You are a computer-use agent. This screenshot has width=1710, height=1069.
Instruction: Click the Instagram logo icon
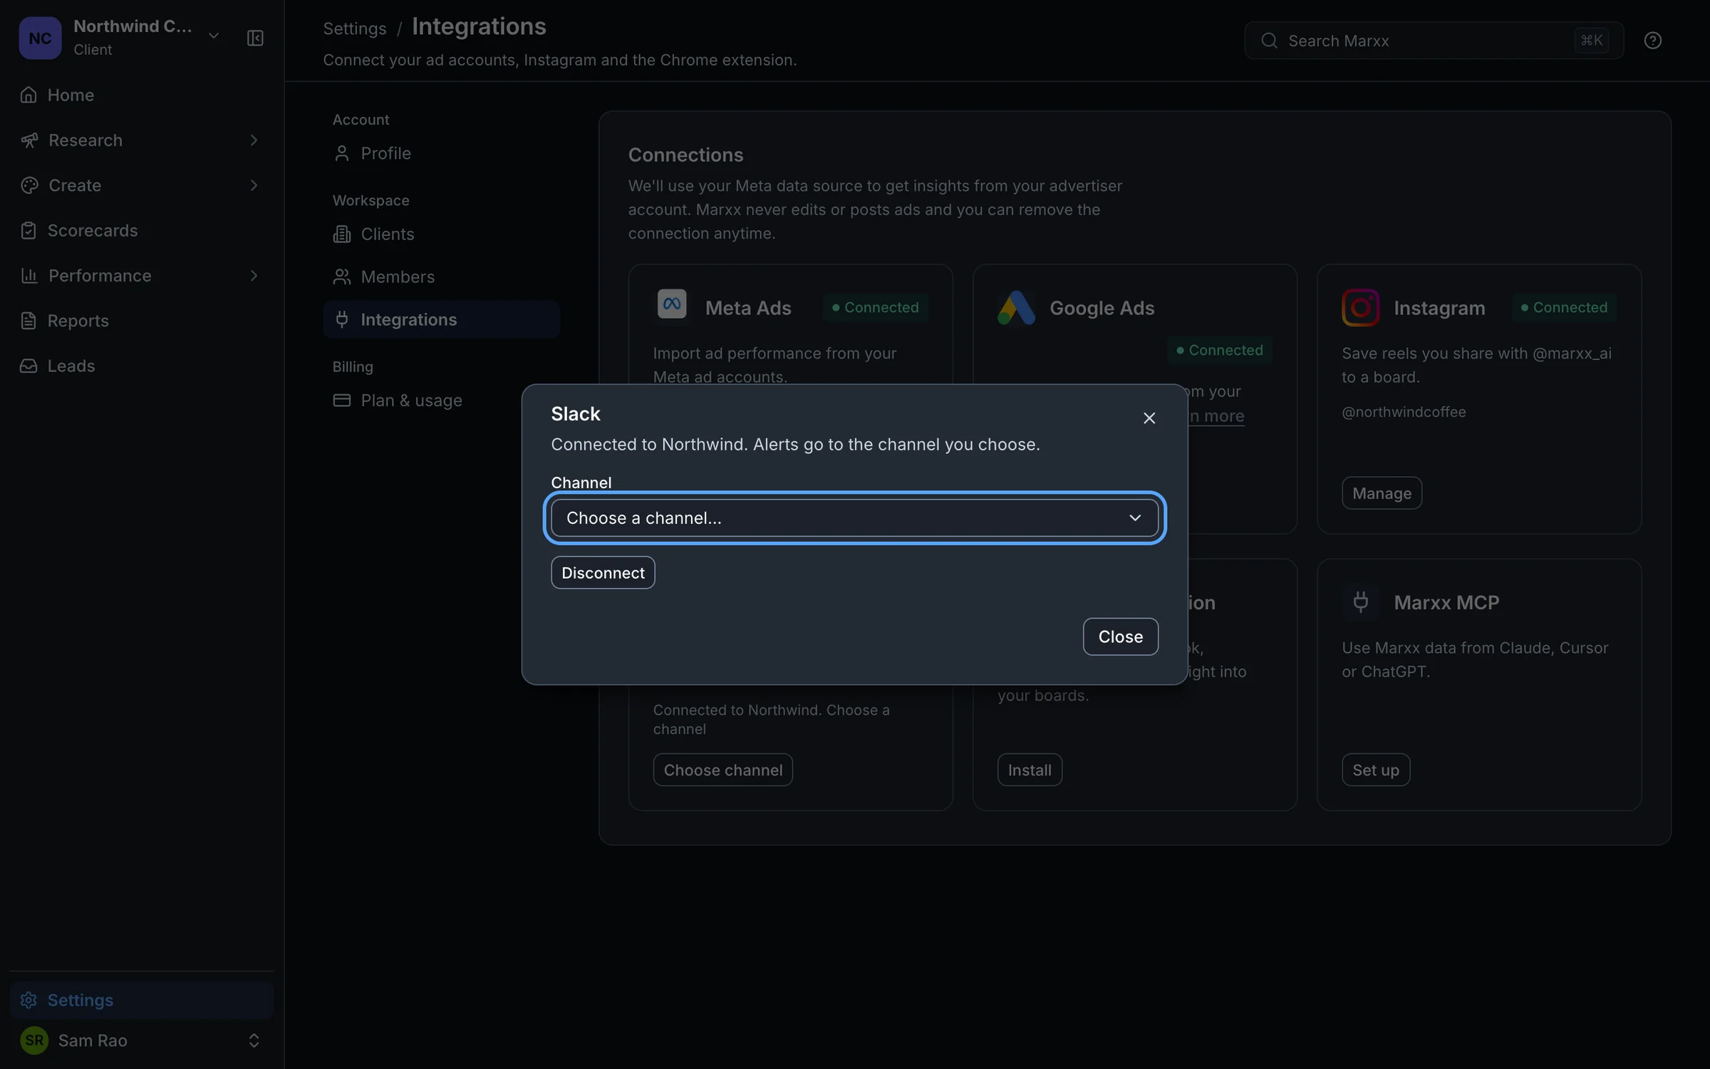pos(1361,308)
